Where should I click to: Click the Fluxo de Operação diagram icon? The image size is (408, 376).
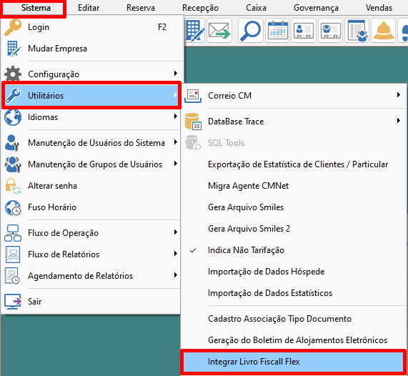coord(12,233)
